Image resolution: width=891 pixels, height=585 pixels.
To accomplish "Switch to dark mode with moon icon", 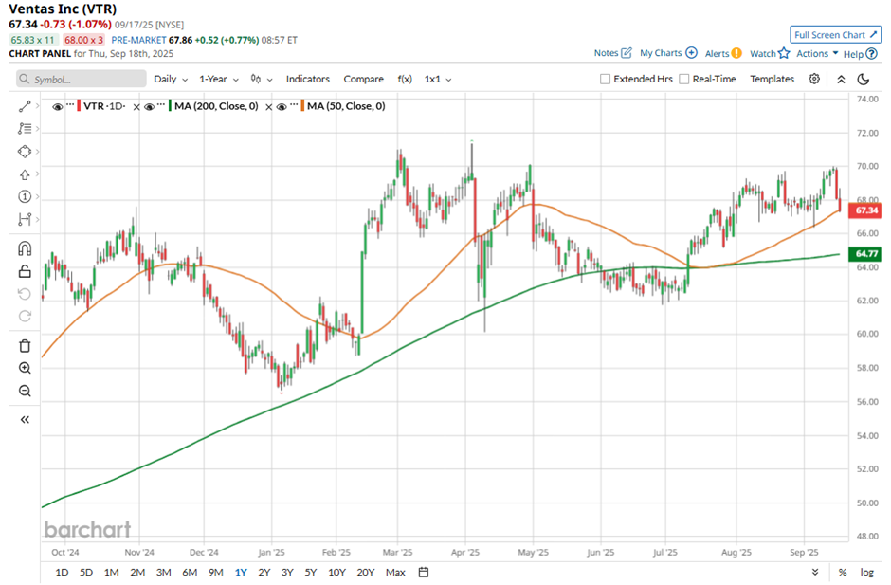I will point(864,79).
